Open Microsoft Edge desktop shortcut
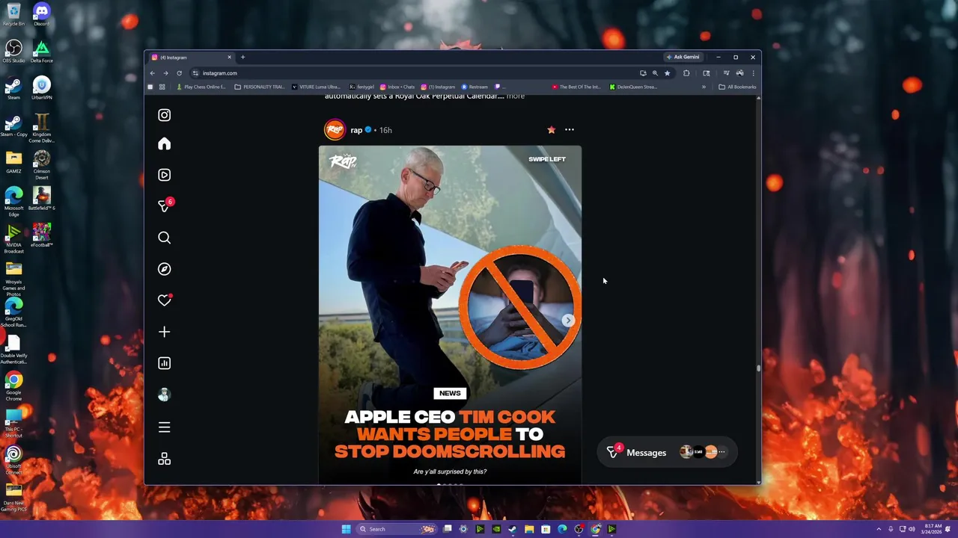 coord(13,202)
